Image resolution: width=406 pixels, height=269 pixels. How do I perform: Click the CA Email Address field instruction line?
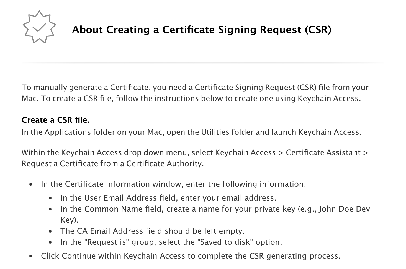coord(152,231)
